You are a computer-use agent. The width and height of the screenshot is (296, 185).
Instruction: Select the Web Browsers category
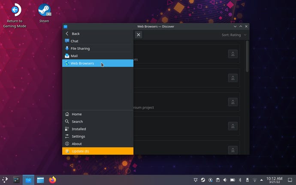click(82, 64)
